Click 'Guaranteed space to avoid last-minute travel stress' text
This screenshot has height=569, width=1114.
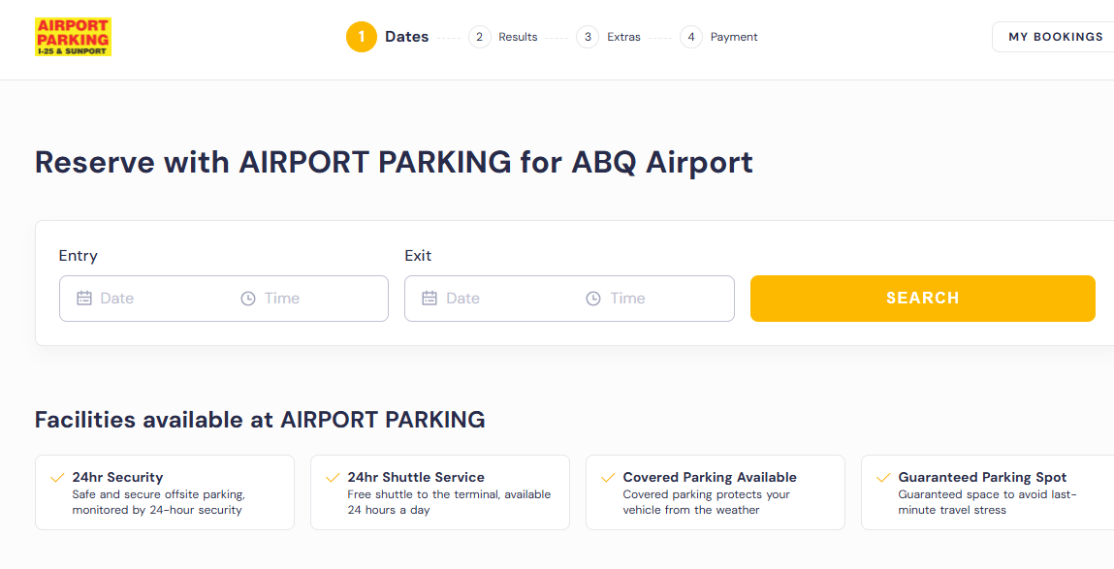(x=988, y=502)
